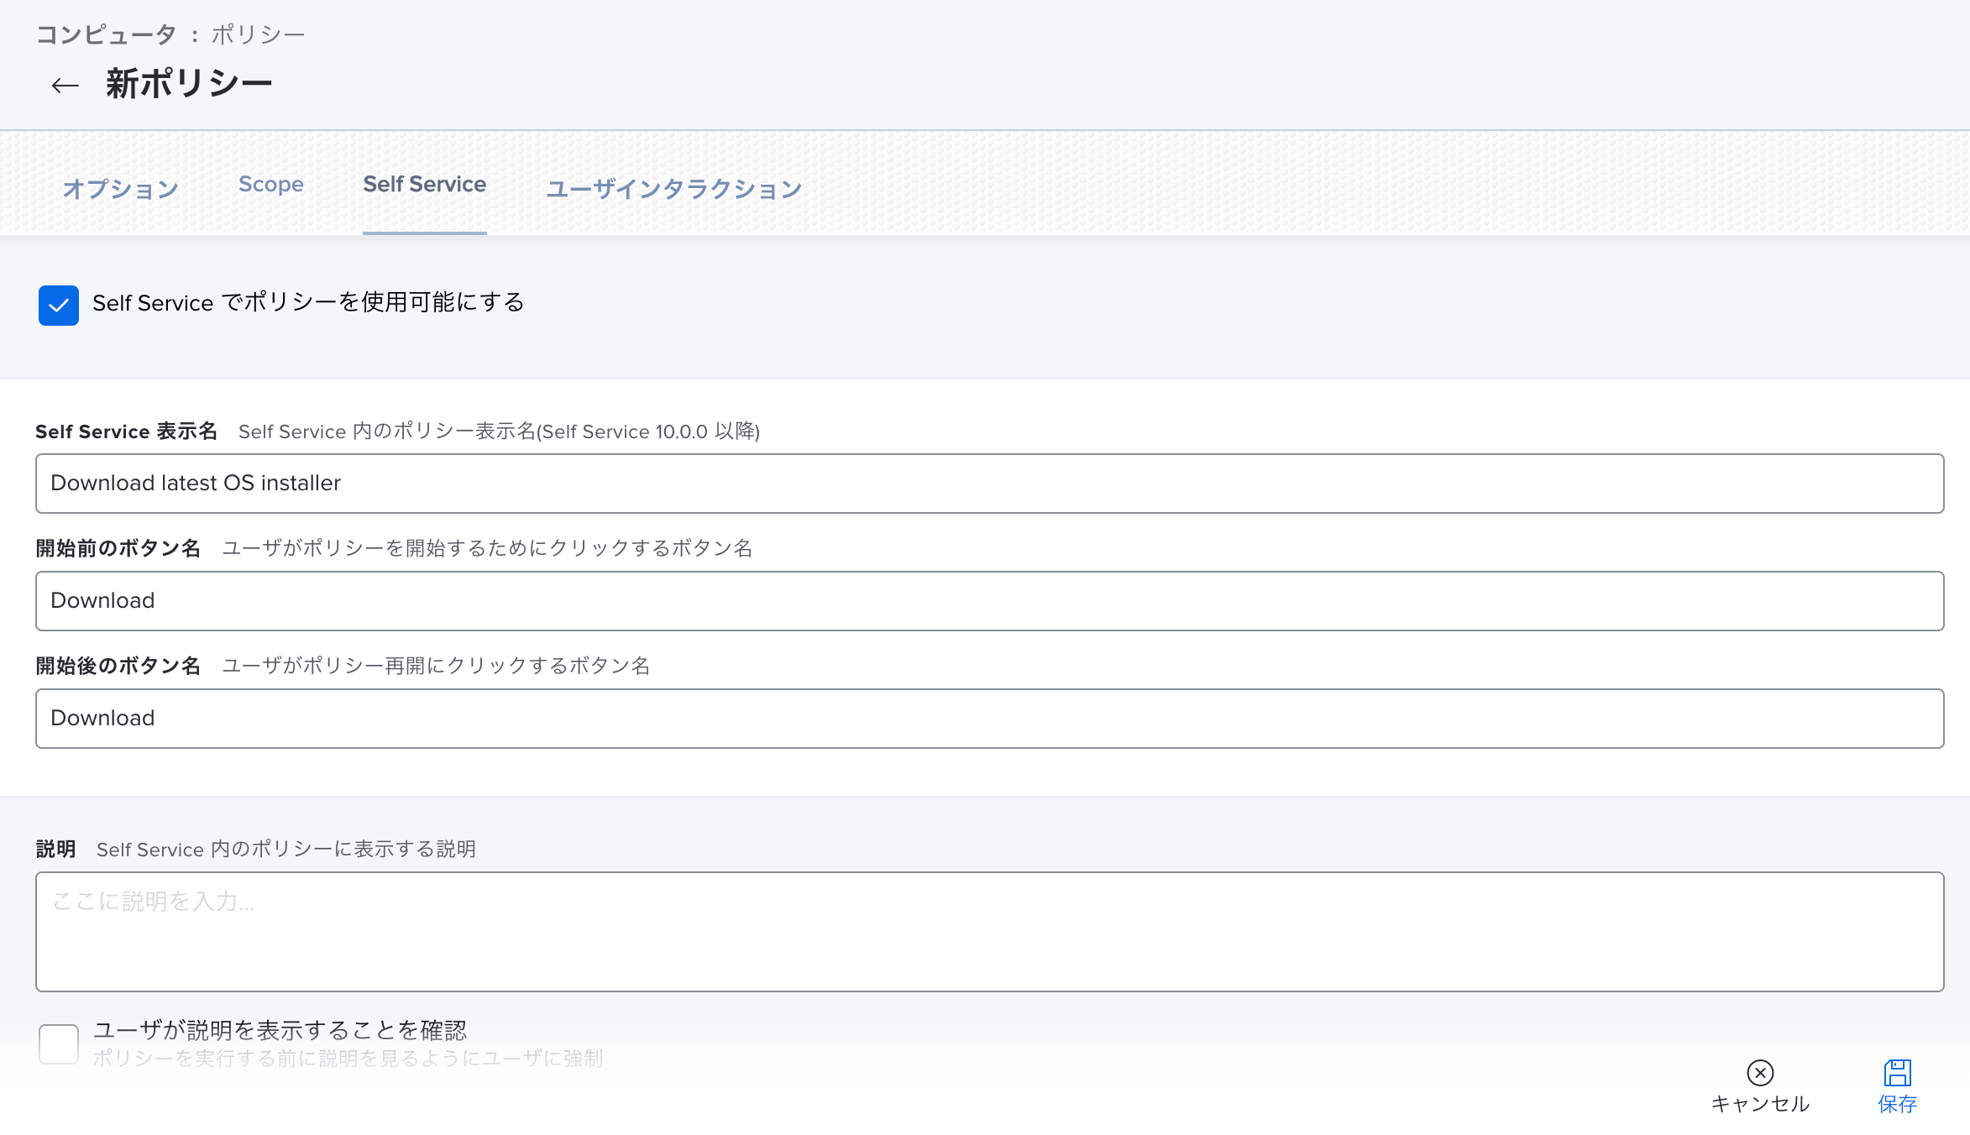The width and height of the screenshot is (1970, 1135).
Task: Click the 説明 description text area
Action: pyautogui.click(x=989, y=932)
